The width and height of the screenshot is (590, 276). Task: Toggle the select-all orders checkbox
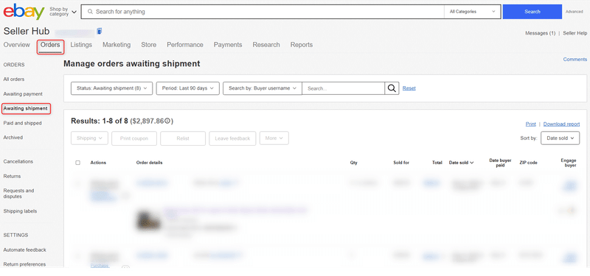tap(78, 163)
